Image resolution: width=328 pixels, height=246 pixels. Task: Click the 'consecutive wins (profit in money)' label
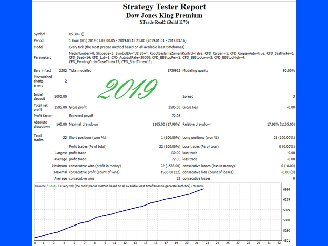click(95, 166)
